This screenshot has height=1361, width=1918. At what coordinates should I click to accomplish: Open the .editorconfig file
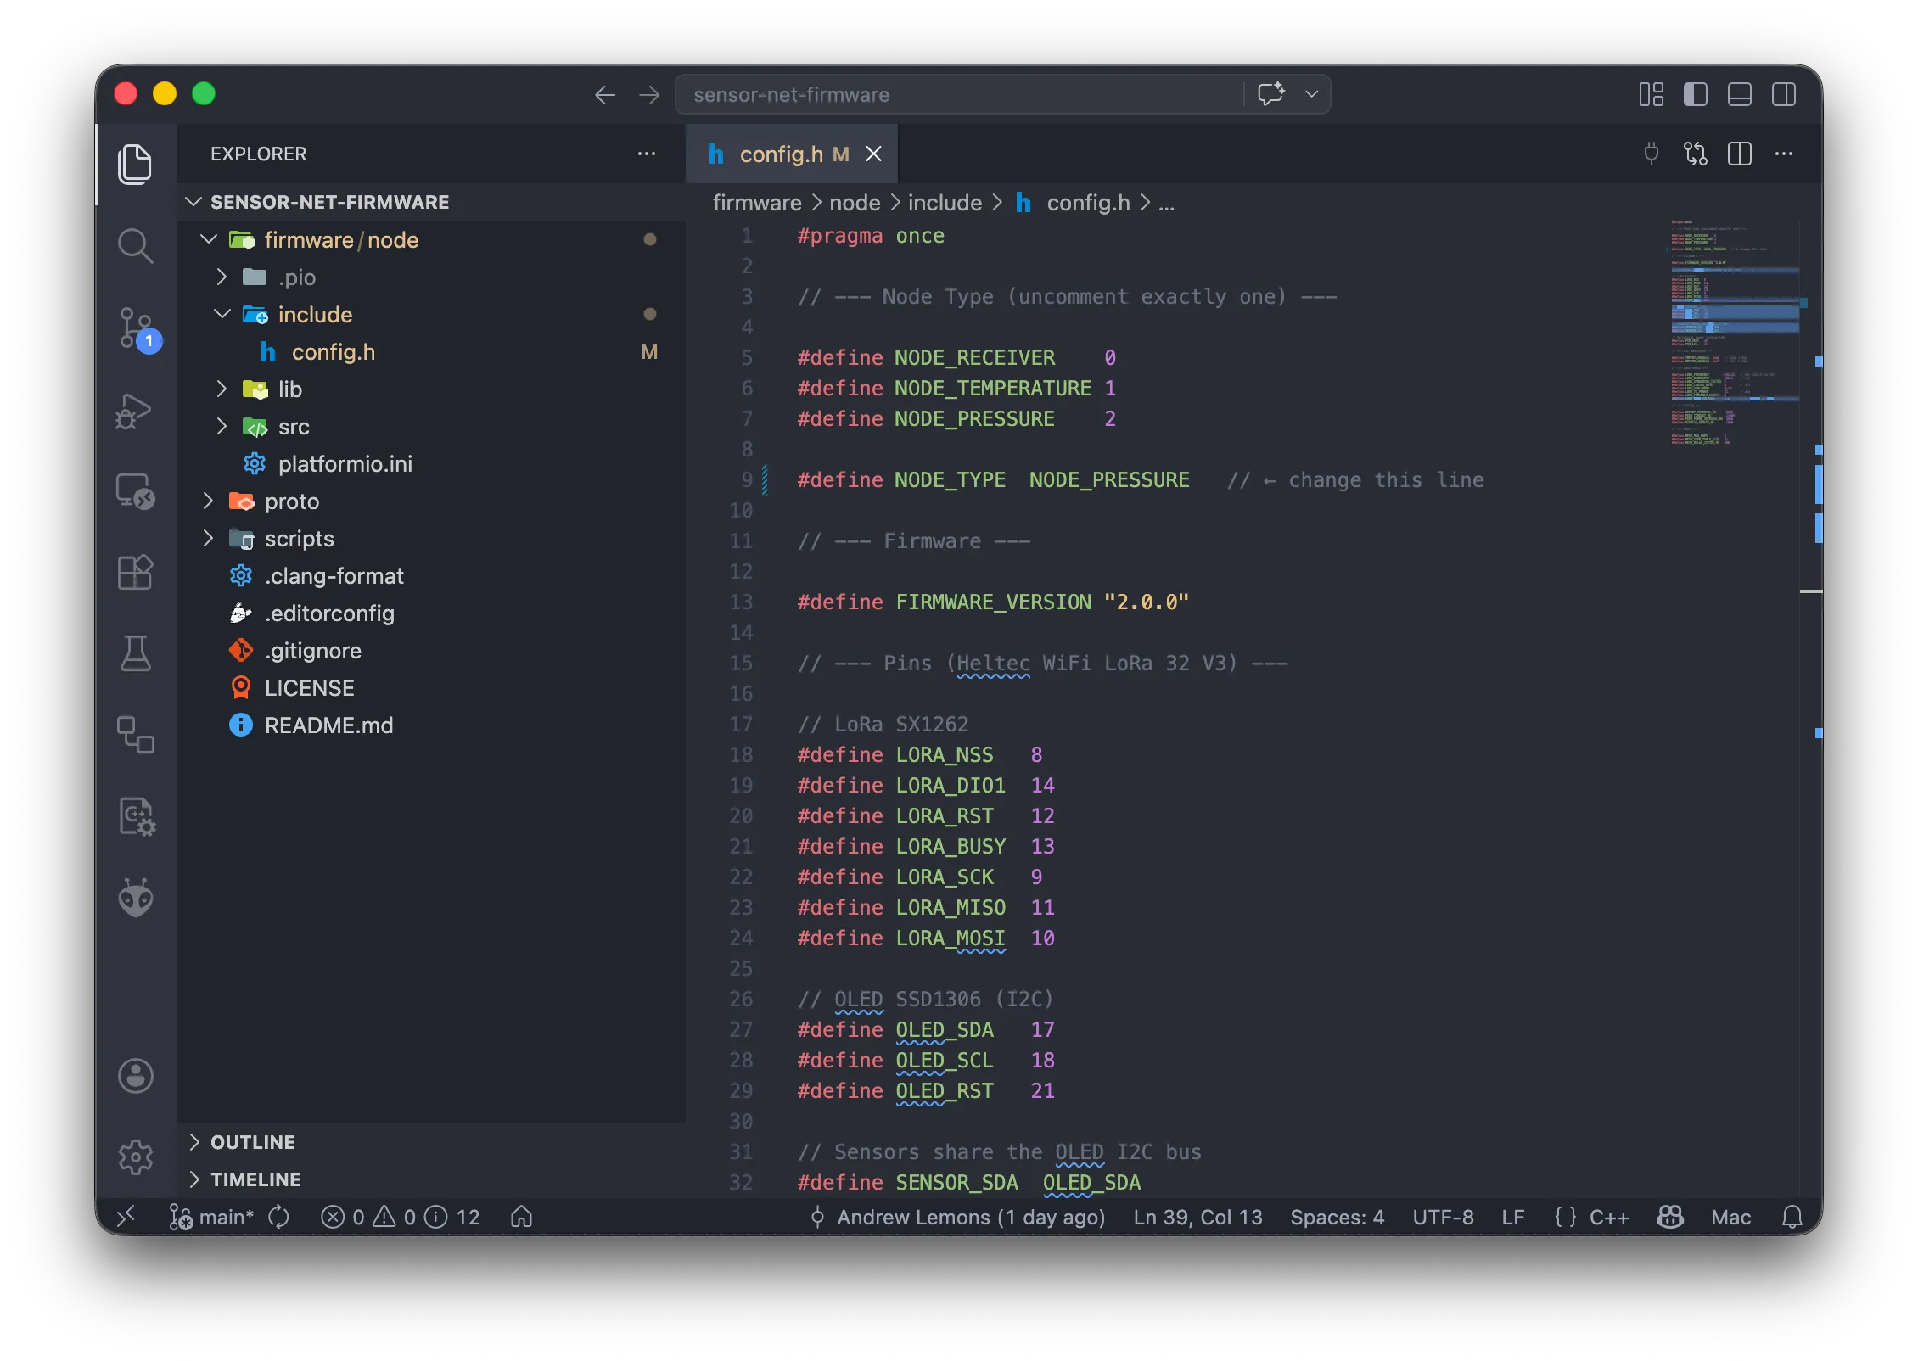[431, 613]
